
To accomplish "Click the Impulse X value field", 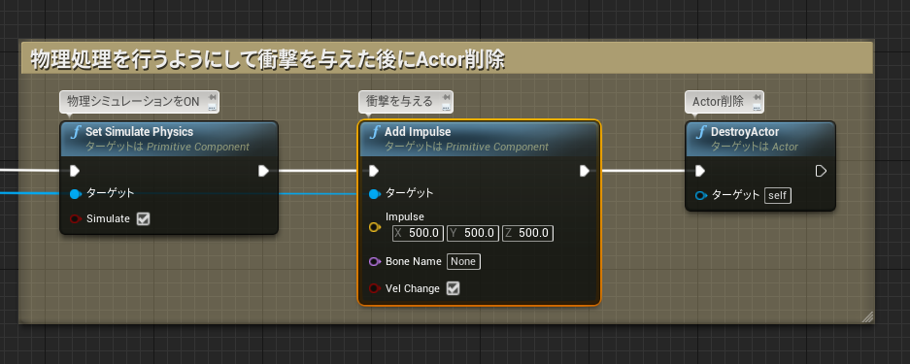I will coord(418,233).
